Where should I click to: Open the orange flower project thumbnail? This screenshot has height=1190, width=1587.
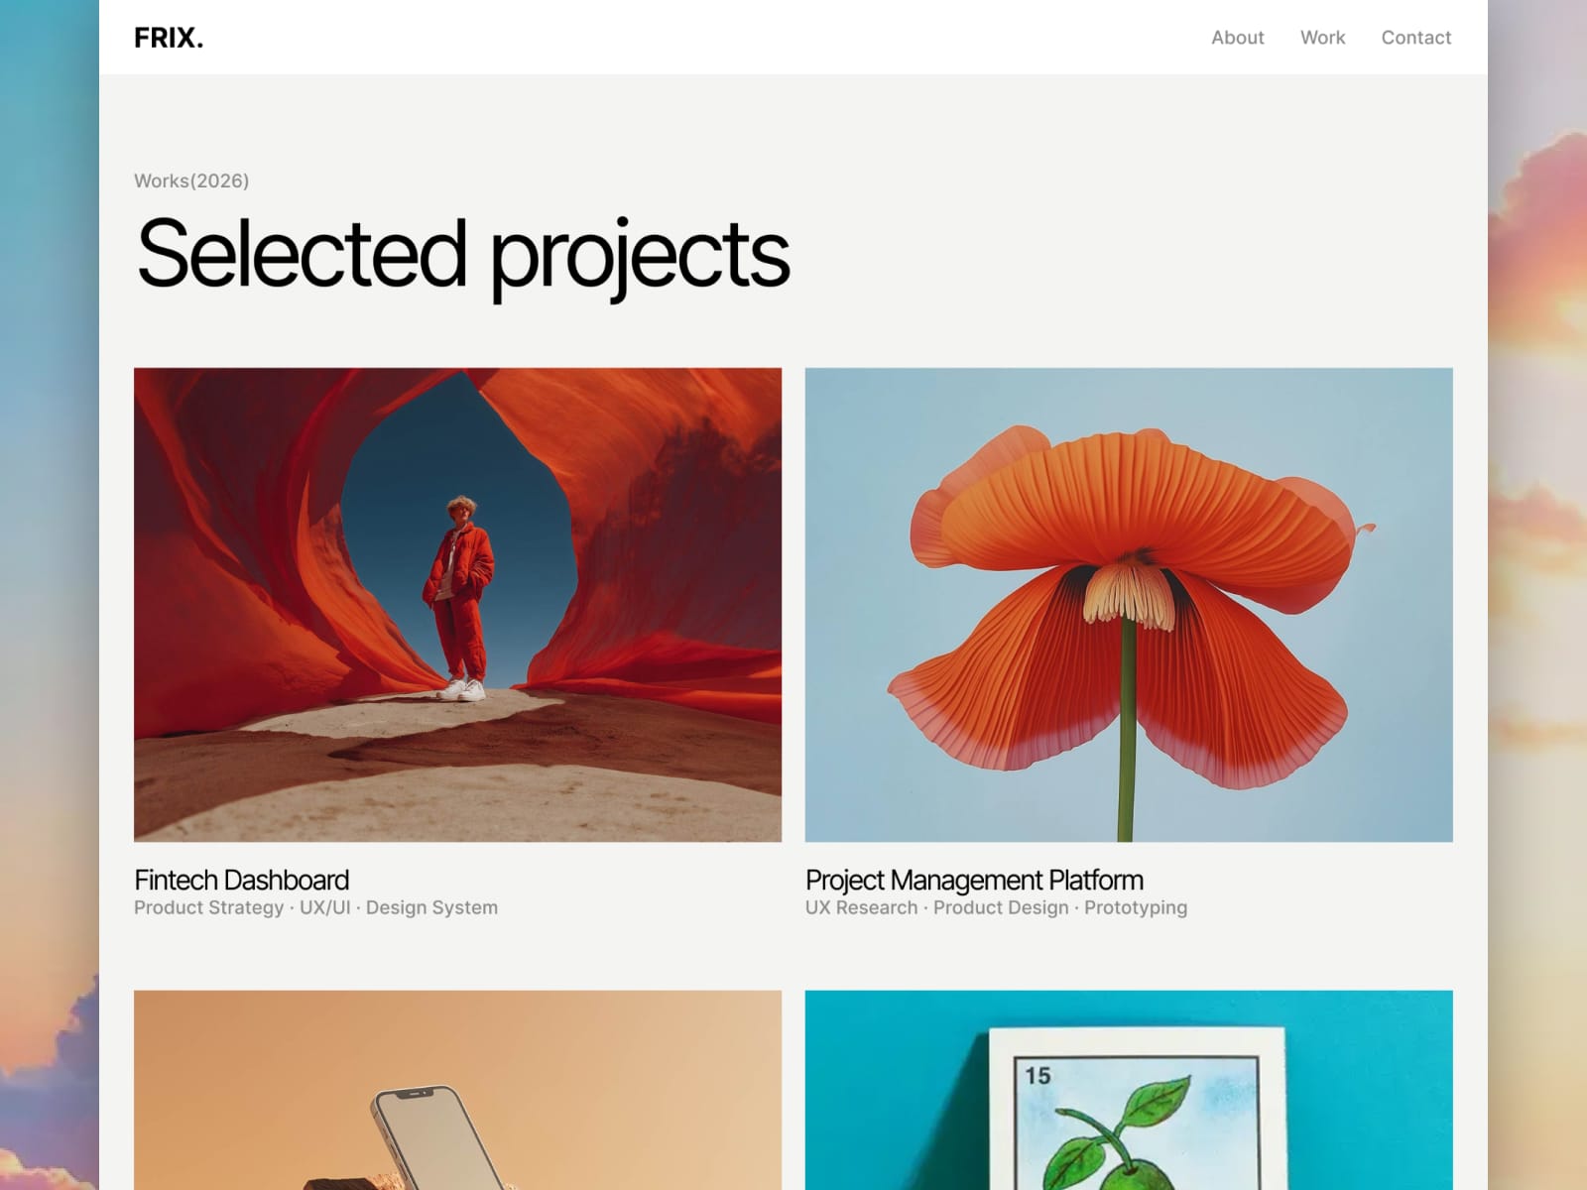[x=1129, y=605]
